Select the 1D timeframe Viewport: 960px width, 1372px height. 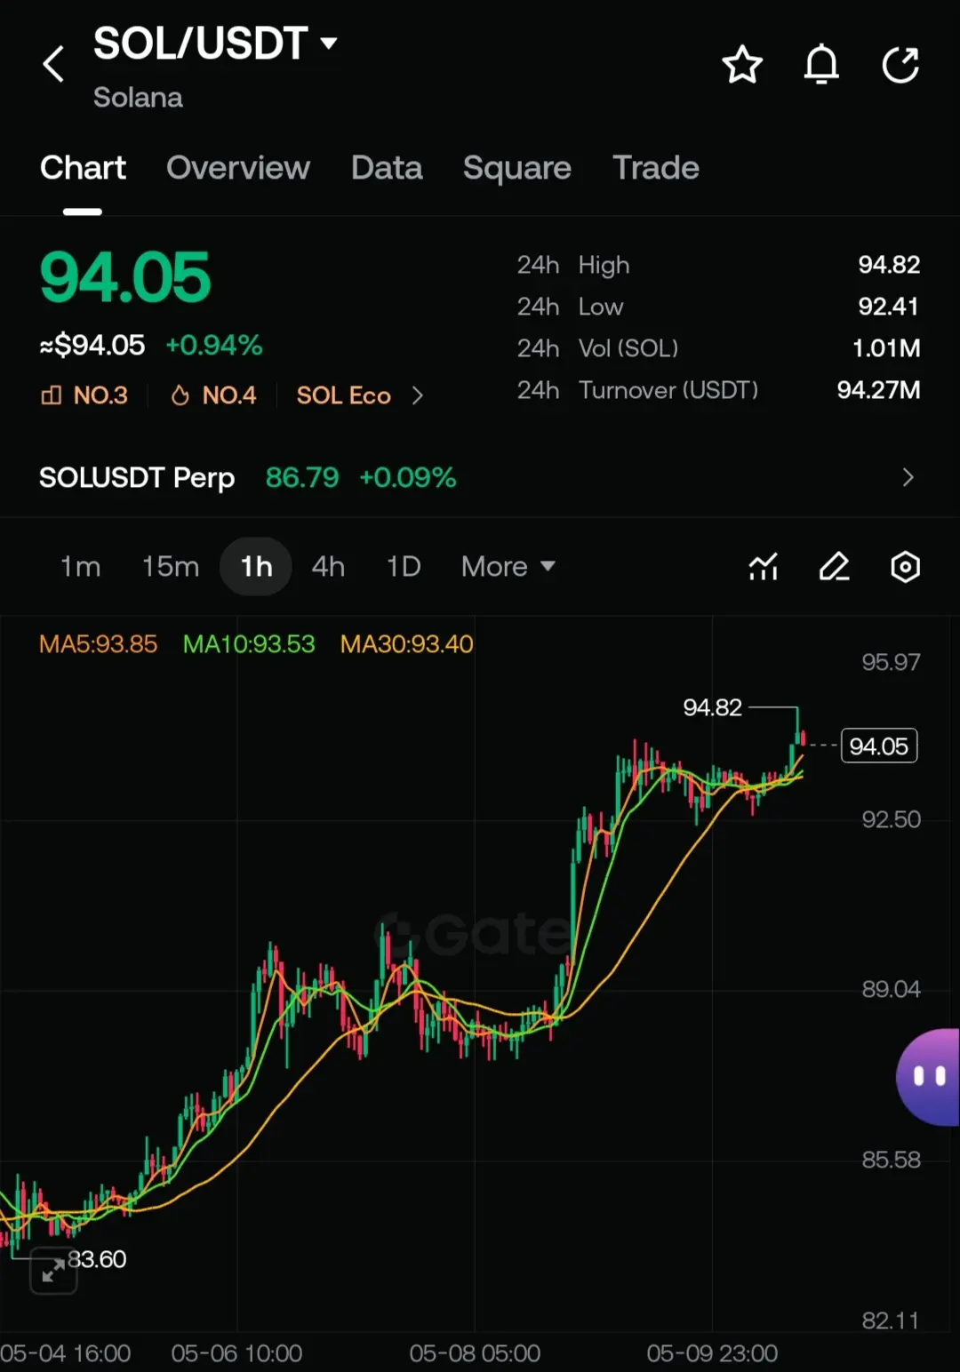click(404, 567)
